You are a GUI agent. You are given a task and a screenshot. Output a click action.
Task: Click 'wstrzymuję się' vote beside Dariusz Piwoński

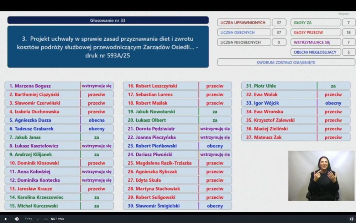pyautogui.click(x=215, y=154)
